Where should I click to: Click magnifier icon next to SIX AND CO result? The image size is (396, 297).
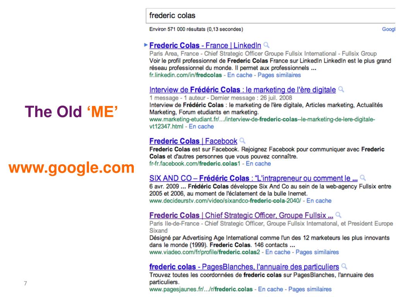coord(363,178)
